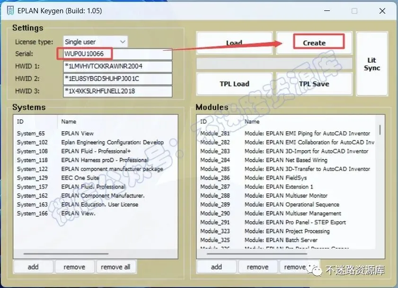The width and height of the screenshot is (398, 288).
Task: Close the EPLAN Keygen window
Action: click(382, 11)
